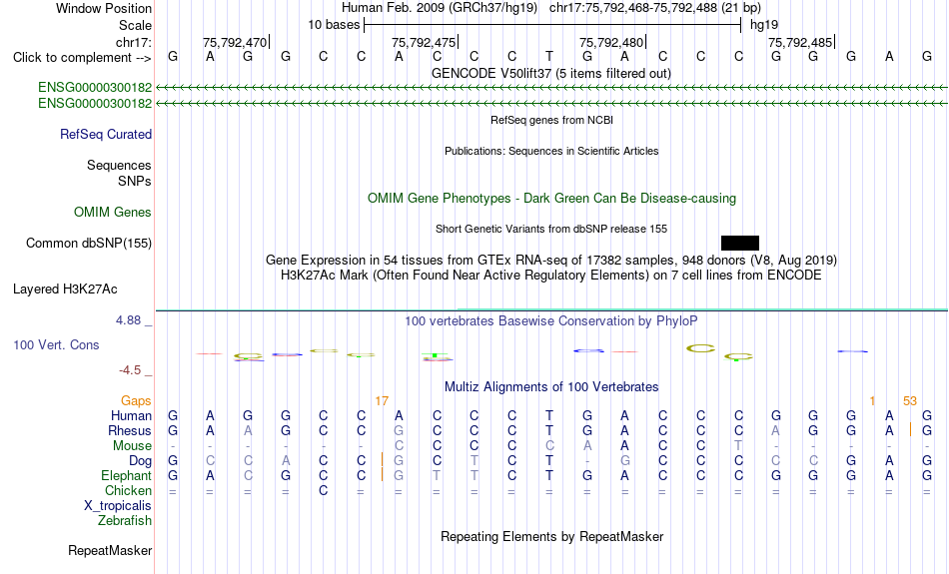Click the orange gap count 53
Viewport: 949px width, 574px height.
(x=910, y=401)
